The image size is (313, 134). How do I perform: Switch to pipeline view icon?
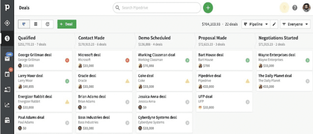[24, 24]
